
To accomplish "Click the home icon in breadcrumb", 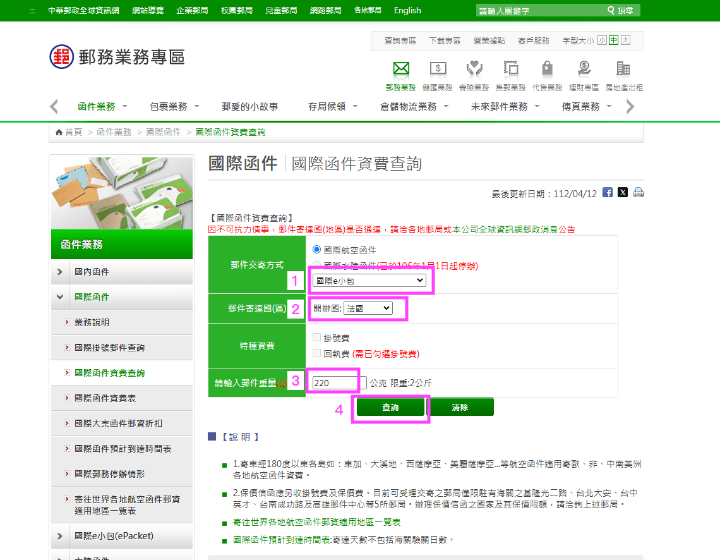I will click(59, 132).
